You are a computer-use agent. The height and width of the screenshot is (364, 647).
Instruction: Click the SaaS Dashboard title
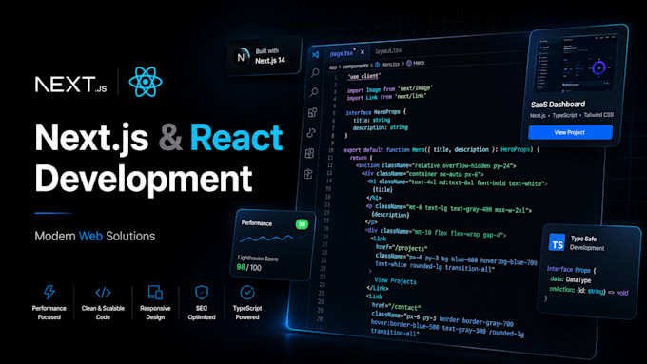[x=558, y=105]
